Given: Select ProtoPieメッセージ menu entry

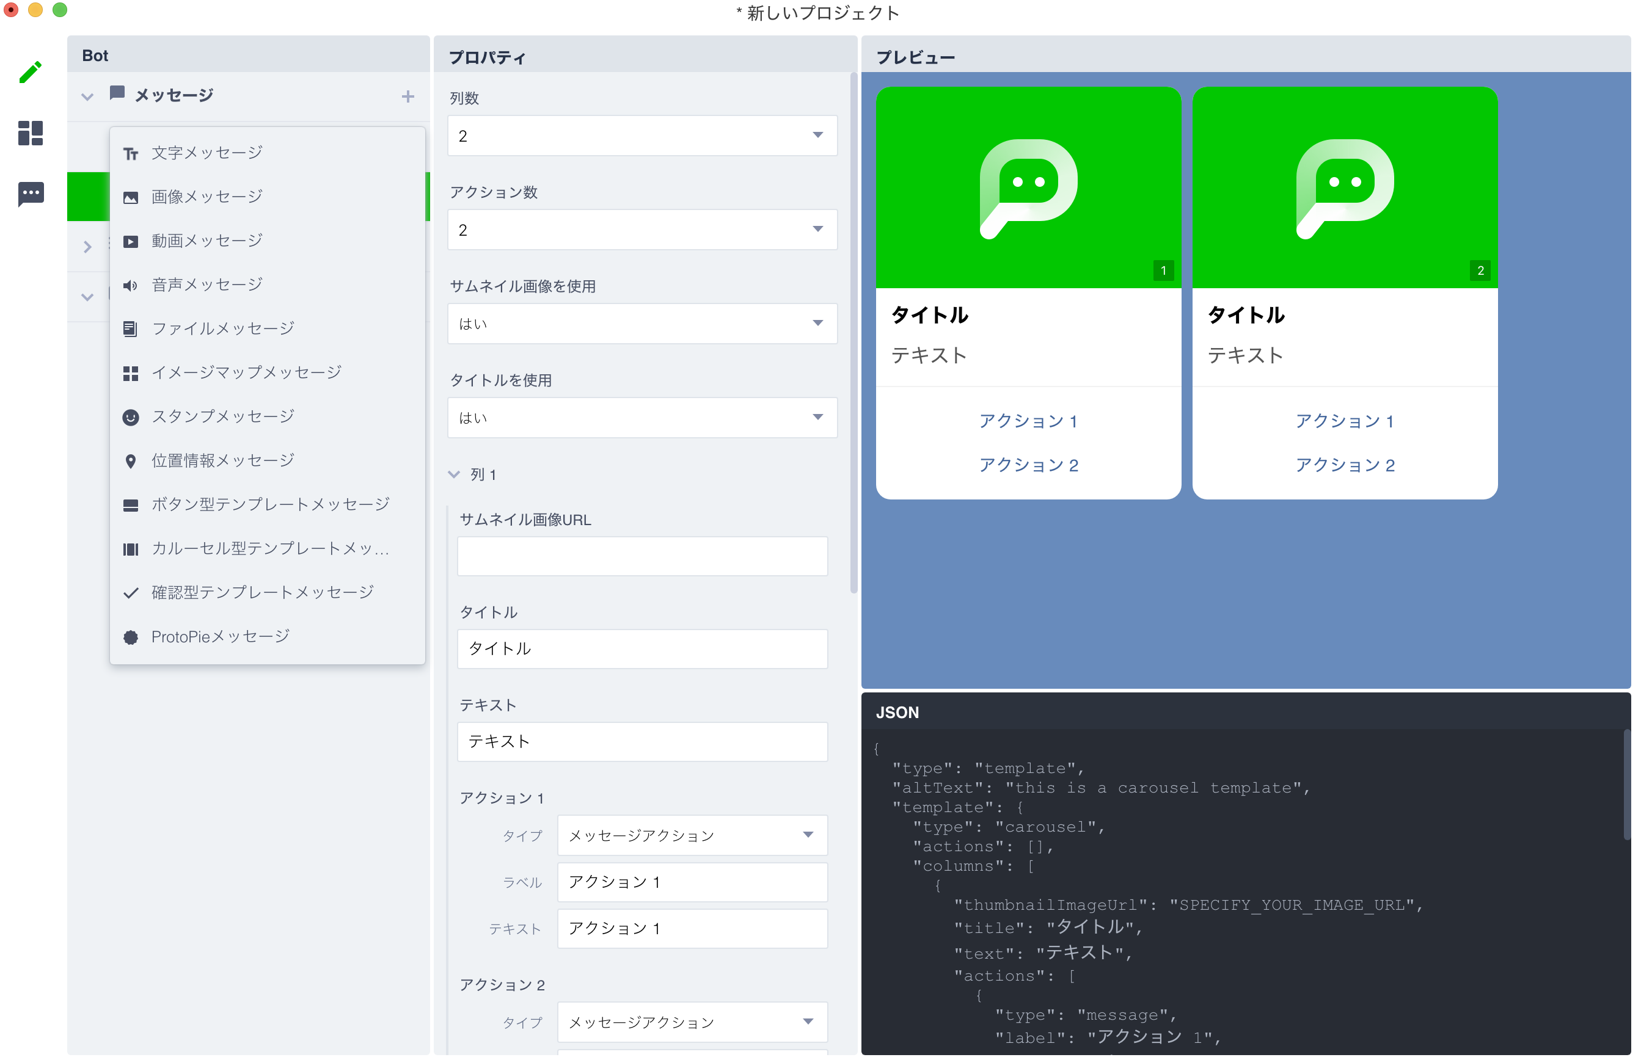Looking at the screenshot, I should 267,637.
